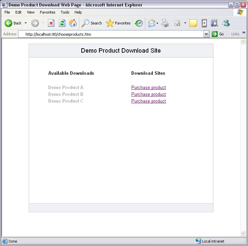
Task: Click the Back navigation button
Action: tap(13, 23)
